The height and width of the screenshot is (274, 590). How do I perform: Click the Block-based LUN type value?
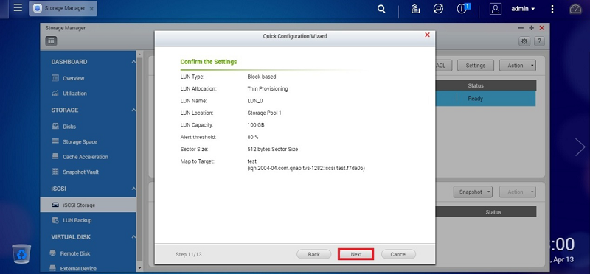pyautogui.click(x=262, y=77)
